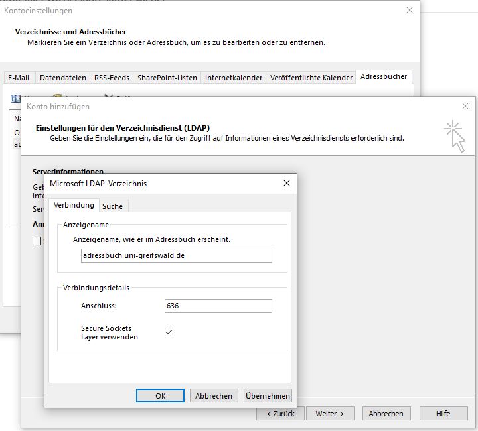The image size is (478, 431).
Task: Select the Internetkalender tab
Action: pos(233,78)
